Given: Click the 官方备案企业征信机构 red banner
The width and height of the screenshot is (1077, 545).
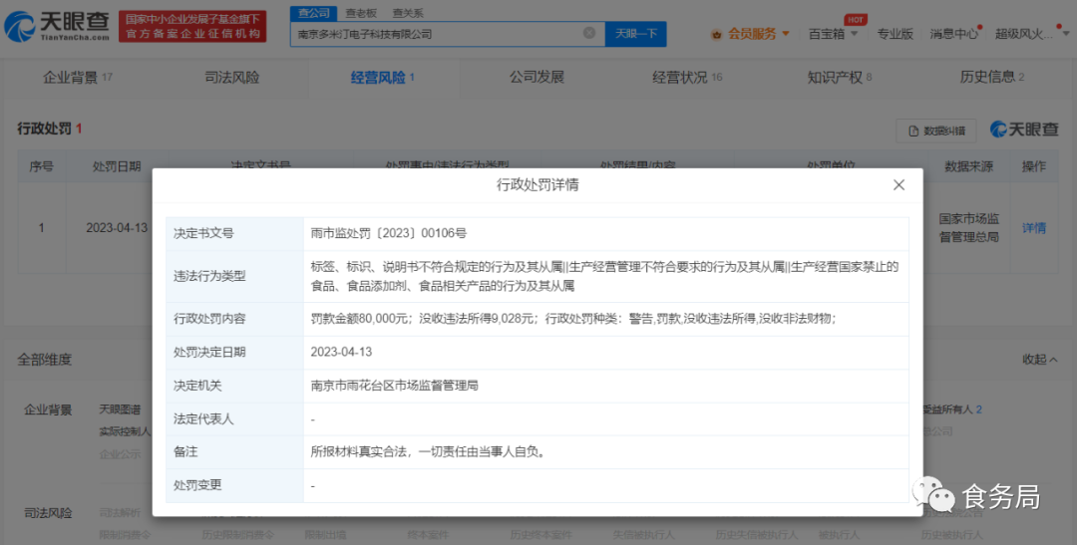Looking at the screenshot, I should pos(193,27).
